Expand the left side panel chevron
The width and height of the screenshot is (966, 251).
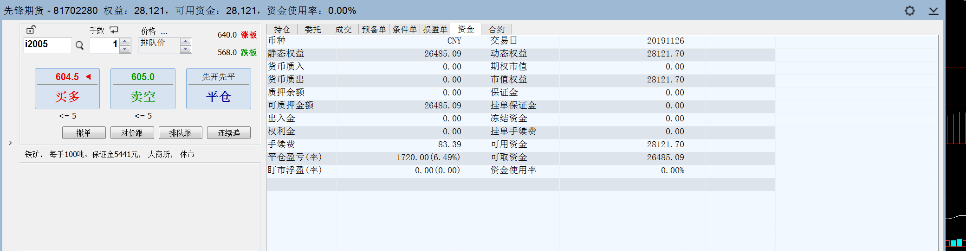pyautogui.click(x=10, y=143)
